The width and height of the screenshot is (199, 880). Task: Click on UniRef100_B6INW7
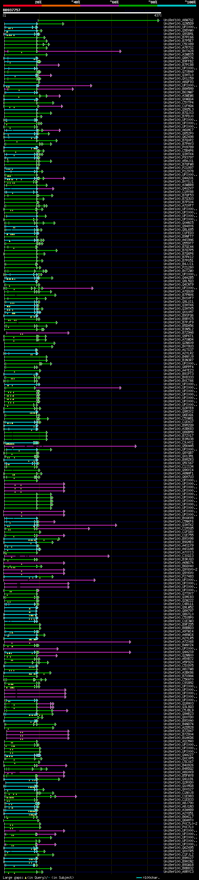coord(178,92)
